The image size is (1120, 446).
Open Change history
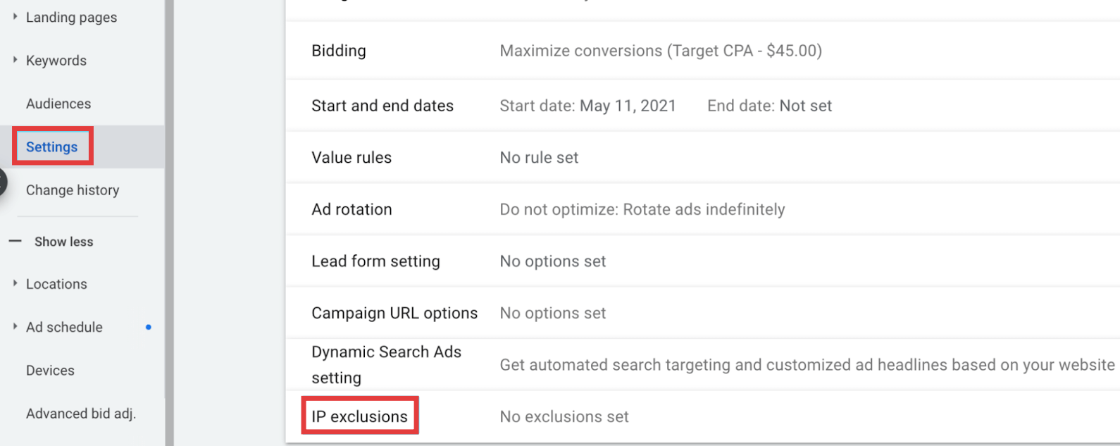click(73, 190)
